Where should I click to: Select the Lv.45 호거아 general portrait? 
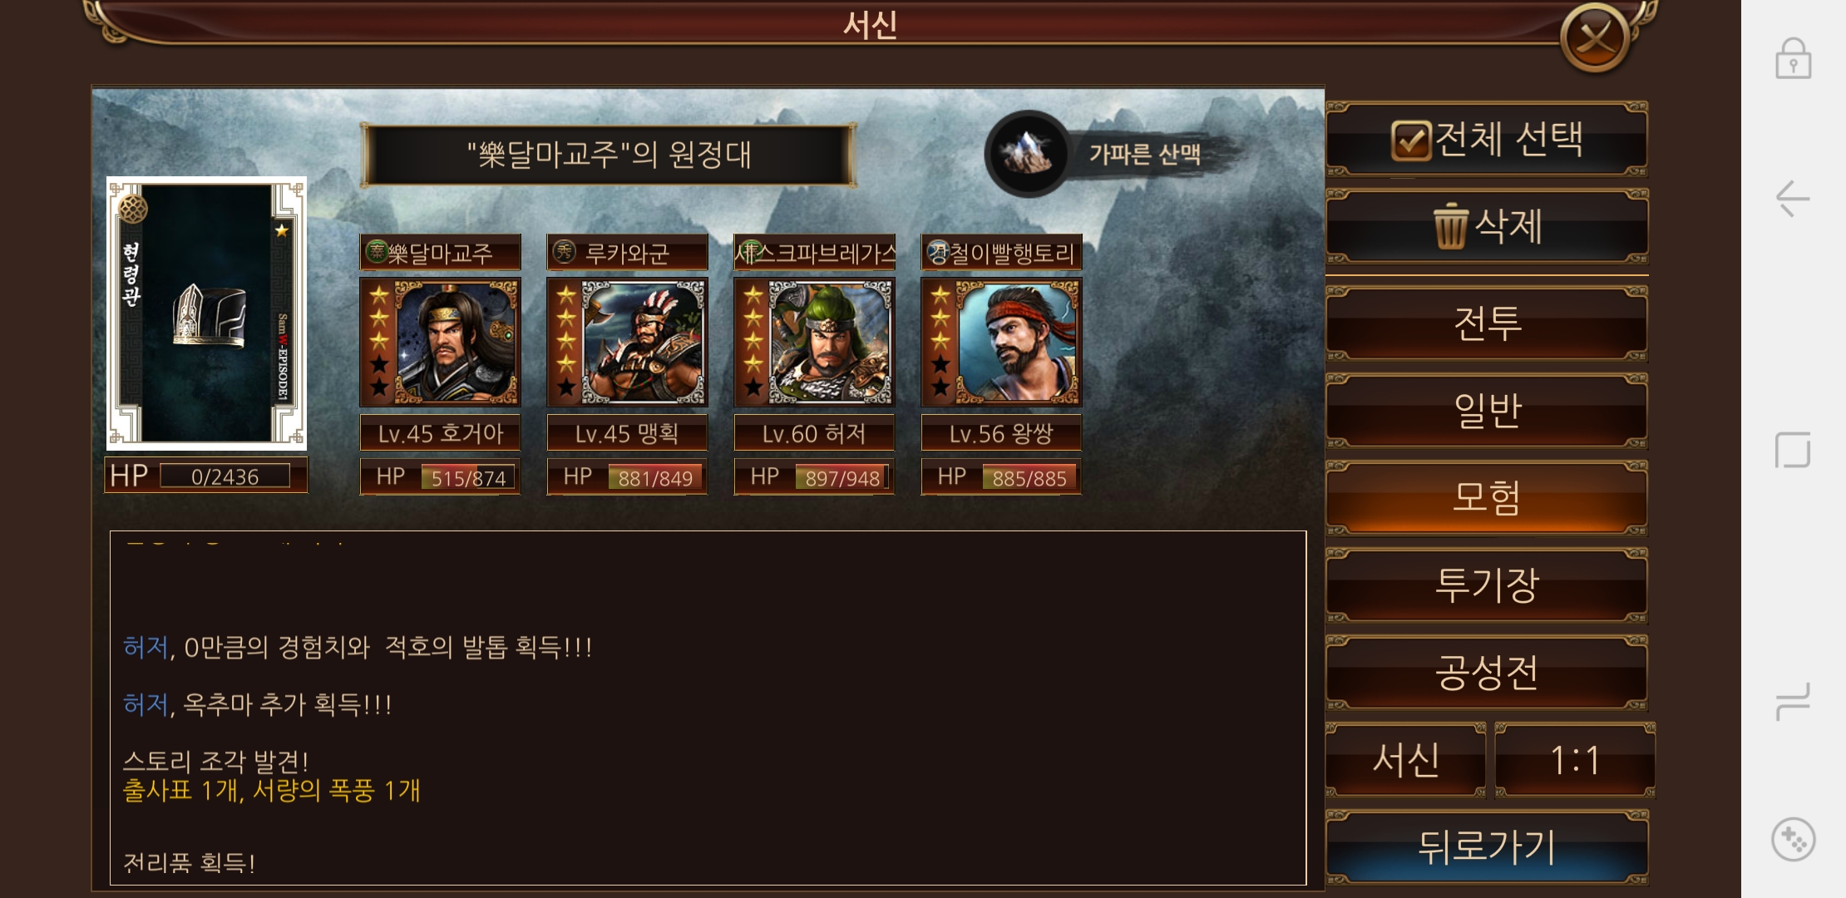click(x=440, y=342)
